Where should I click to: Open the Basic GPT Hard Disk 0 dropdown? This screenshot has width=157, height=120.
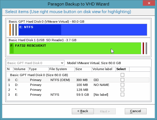click(35, 63)
